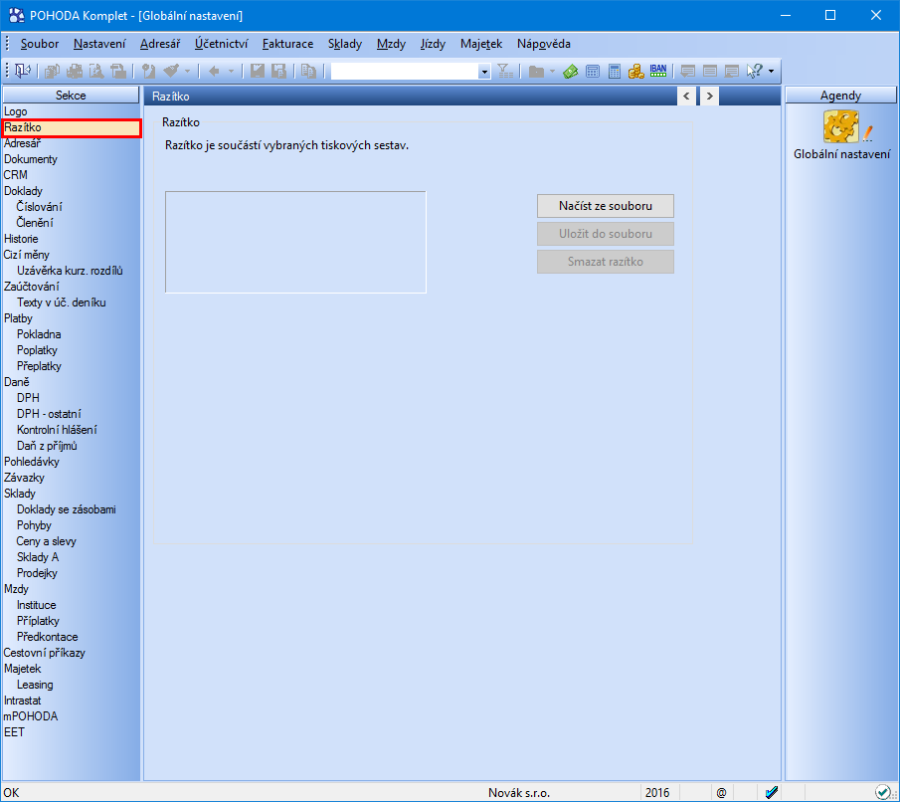Click the paintbrush toolbar icon
This screenshot has height=802, width=900.
tap(171, 71)
